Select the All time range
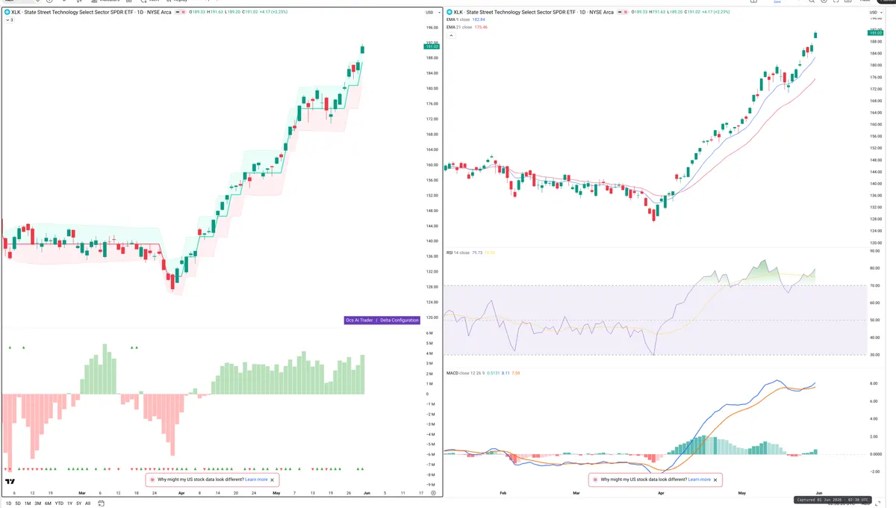 [x=87, y=504]
